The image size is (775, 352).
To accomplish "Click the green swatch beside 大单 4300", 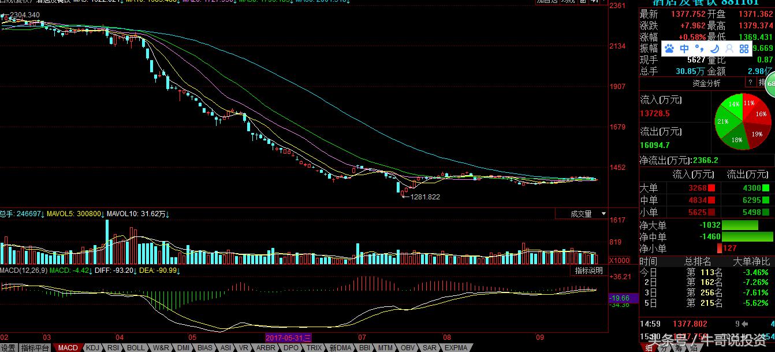I will tap(765, 188).
